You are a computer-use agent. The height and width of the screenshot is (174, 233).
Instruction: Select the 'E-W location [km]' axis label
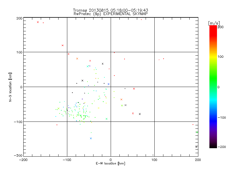click(111, 164)
